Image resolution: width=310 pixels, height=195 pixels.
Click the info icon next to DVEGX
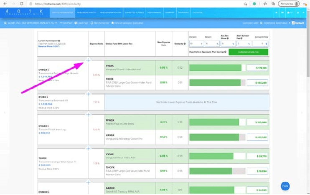pos(49,70)
